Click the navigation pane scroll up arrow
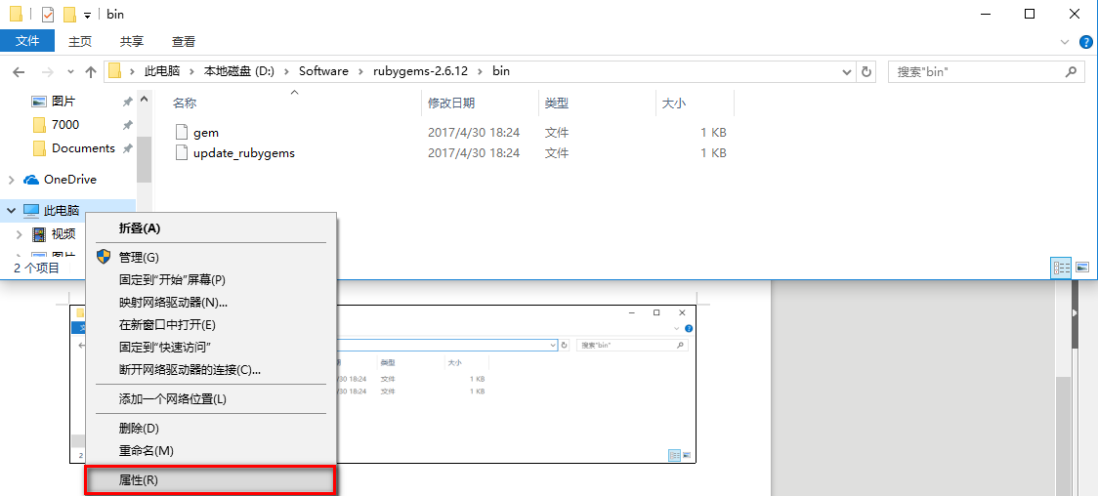 pos(144,99)
